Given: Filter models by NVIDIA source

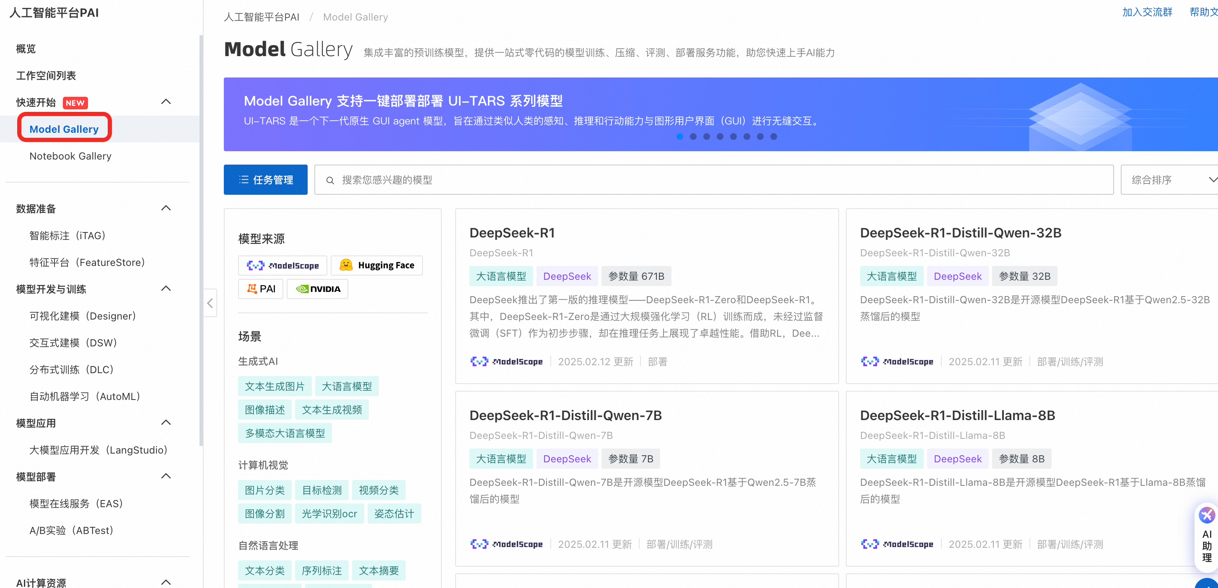Looking at the screenshot, I should [317, 289].
